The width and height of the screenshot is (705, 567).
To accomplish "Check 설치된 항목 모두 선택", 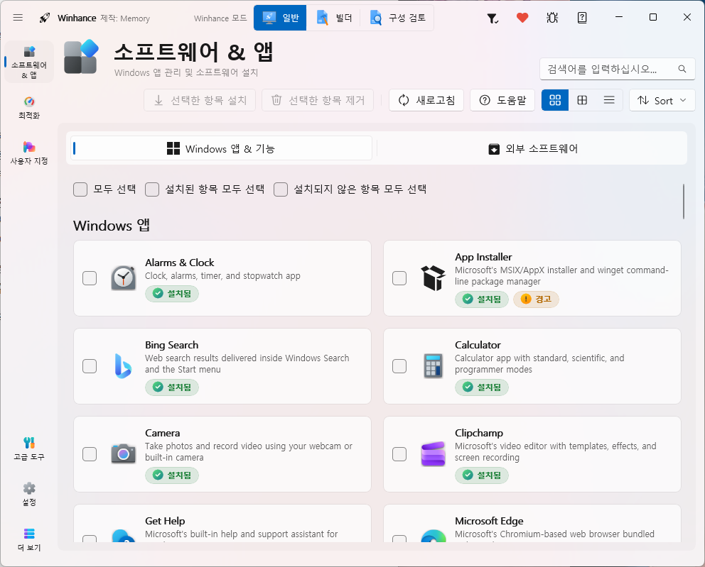I will 152,189.
